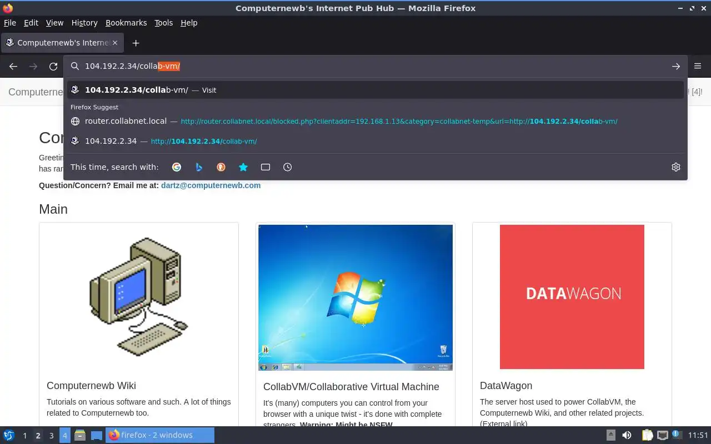Open the File menu
This screenshot has height=444, width=711.
click(10, 23)
